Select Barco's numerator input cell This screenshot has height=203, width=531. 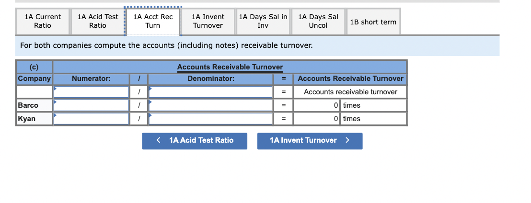(x=91, y=105)
